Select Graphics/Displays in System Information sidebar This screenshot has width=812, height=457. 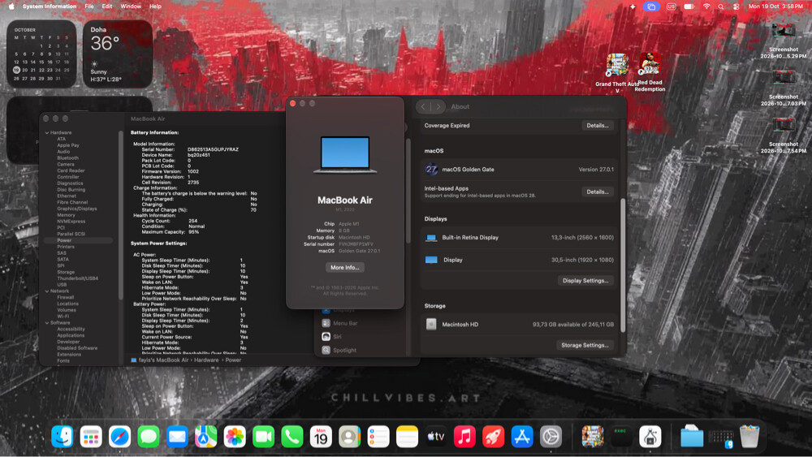point(76,209)
